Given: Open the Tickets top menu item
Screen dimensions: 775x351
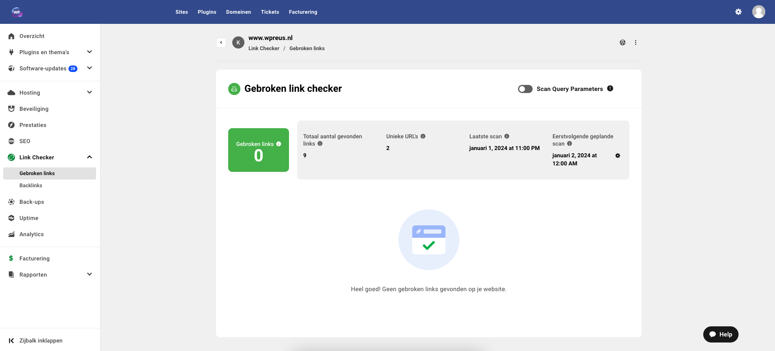Looking at the screenshot, I should coord(270,12).
